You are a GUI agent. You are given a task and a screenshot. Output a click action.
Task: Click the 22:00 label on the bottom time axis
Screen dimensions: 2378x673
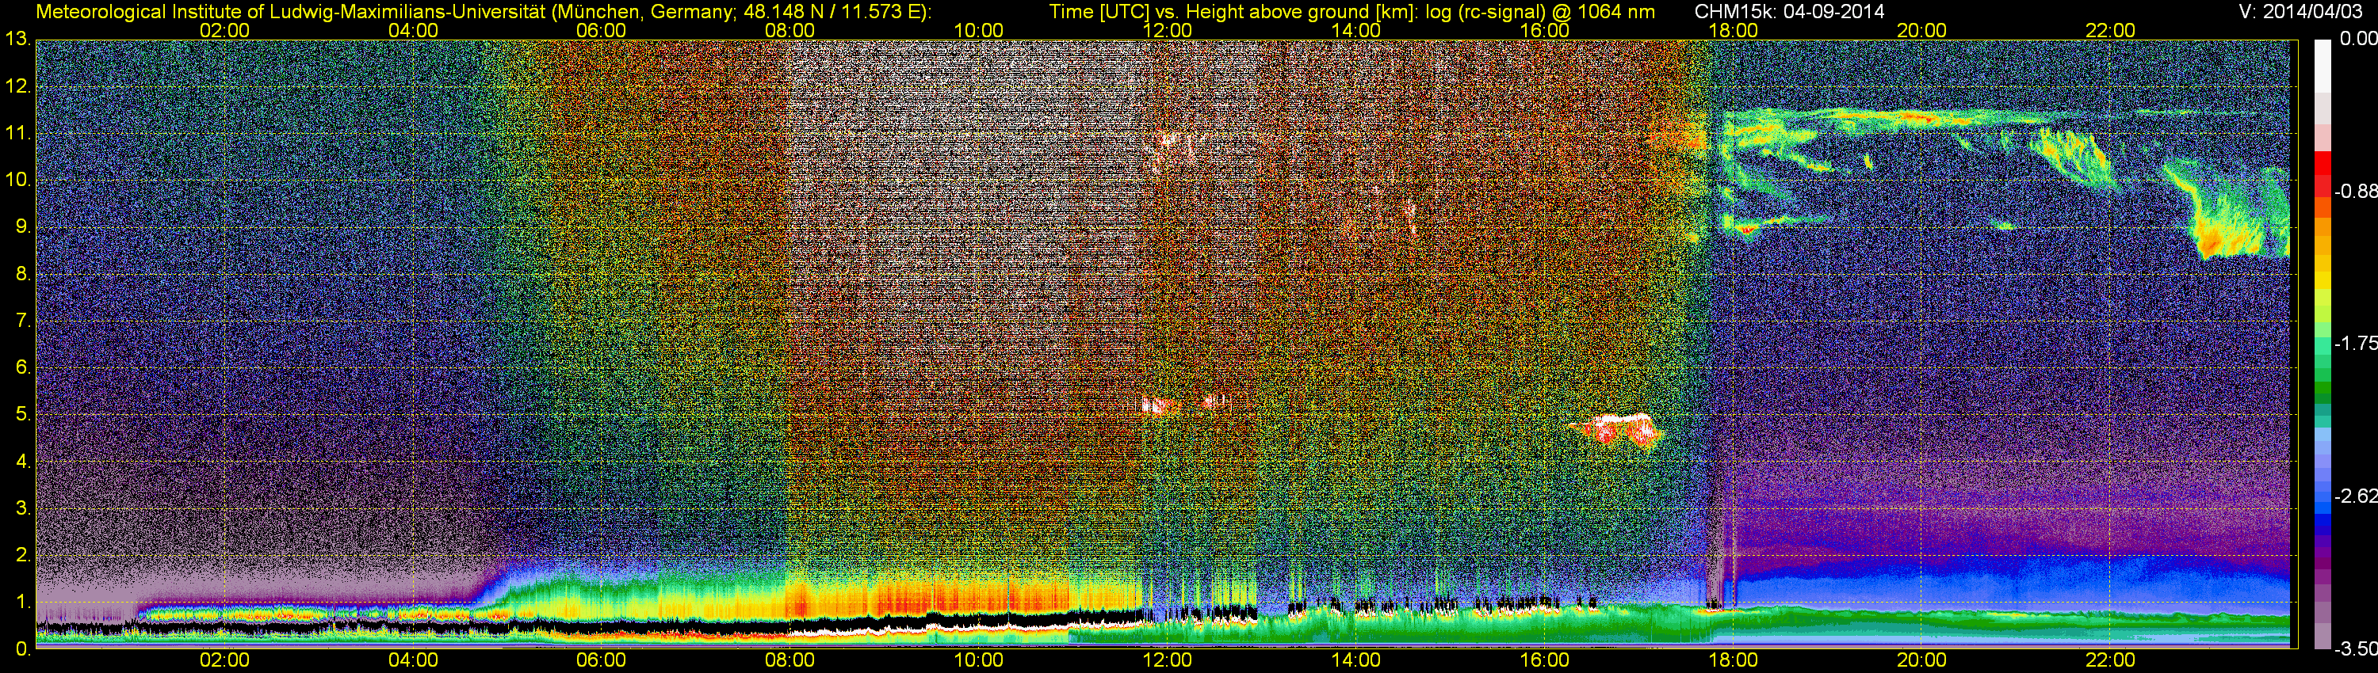tap(2110, 660)
